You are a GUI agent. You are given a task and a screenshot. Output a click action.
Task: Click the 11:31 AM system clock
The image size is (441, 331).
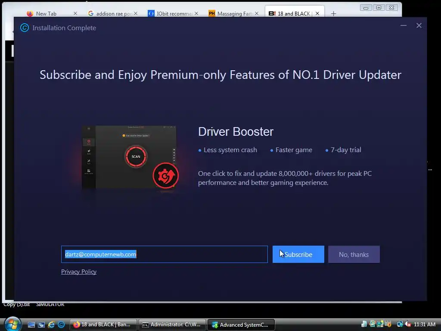pyautogui.click(x=424, y=325)
